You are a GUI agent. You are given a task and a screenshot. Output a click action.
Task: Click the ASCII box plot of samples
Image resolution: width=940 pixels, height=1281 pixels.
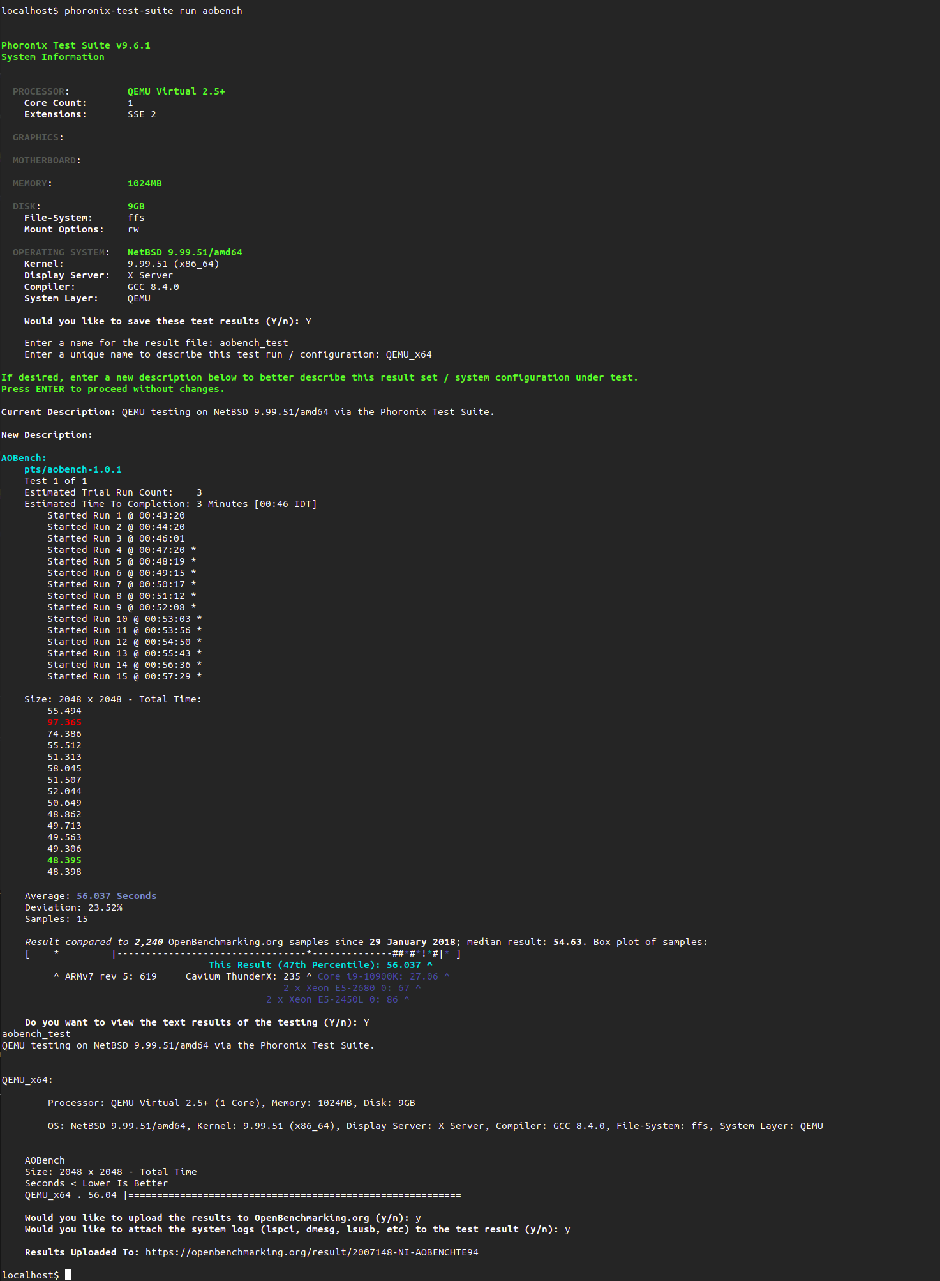242,953
